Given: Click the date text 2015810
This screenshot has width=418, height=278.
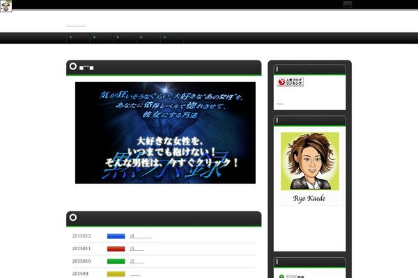Looking at the screenshot, I should coord(82,261).
